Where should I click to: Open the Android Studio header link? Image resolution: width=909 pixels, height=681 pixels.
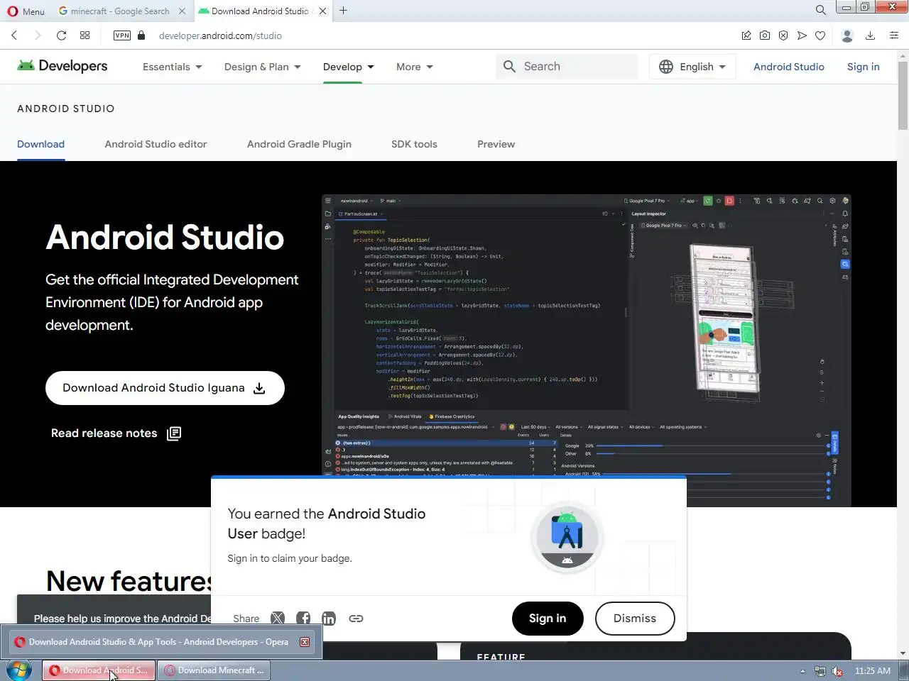(789, 67)
